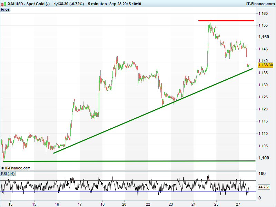Click the 1,110 price axis label
Image resolution: width=276 pixels, height=207 pixels.
(x=263, y=134)
